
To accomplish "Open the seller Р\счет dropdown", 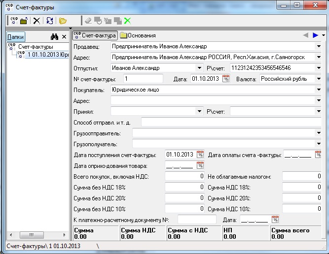I will [x=319, y=68].
